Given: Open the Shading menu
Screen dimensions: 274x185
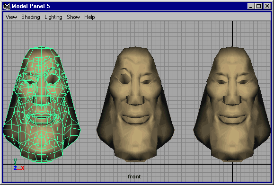Looking at the screenshot, I should (31, 17).
